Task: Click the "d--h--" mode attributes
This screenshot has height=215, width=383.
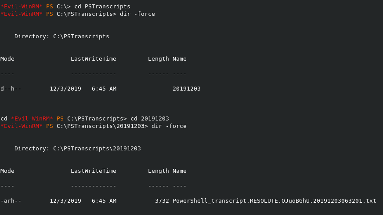Action: (11, 89)
